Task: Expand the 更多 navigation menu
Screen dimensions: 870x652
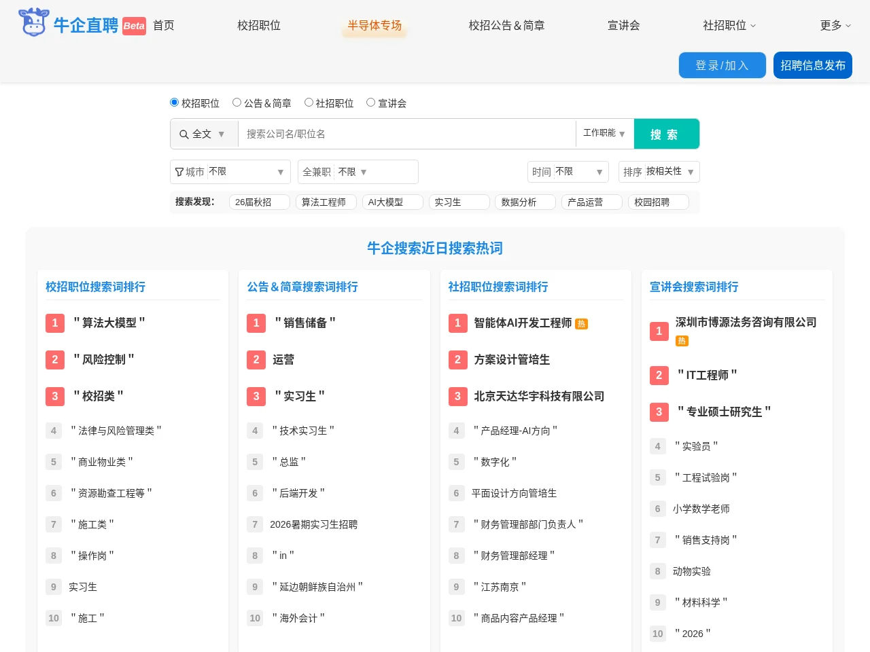Action: [x=835, y=25]
